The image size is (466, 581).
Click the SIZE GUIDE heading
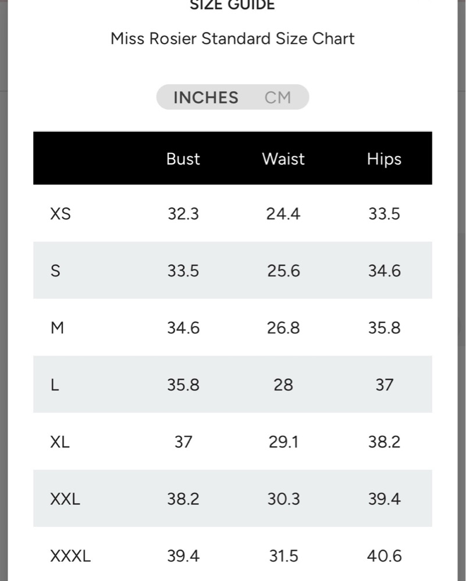232,5
